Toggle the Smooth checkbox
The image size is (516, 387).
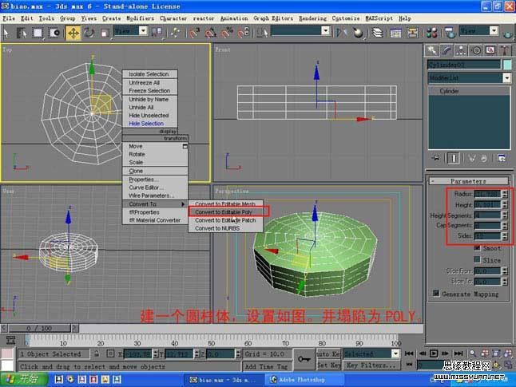[x=477, y=248]
